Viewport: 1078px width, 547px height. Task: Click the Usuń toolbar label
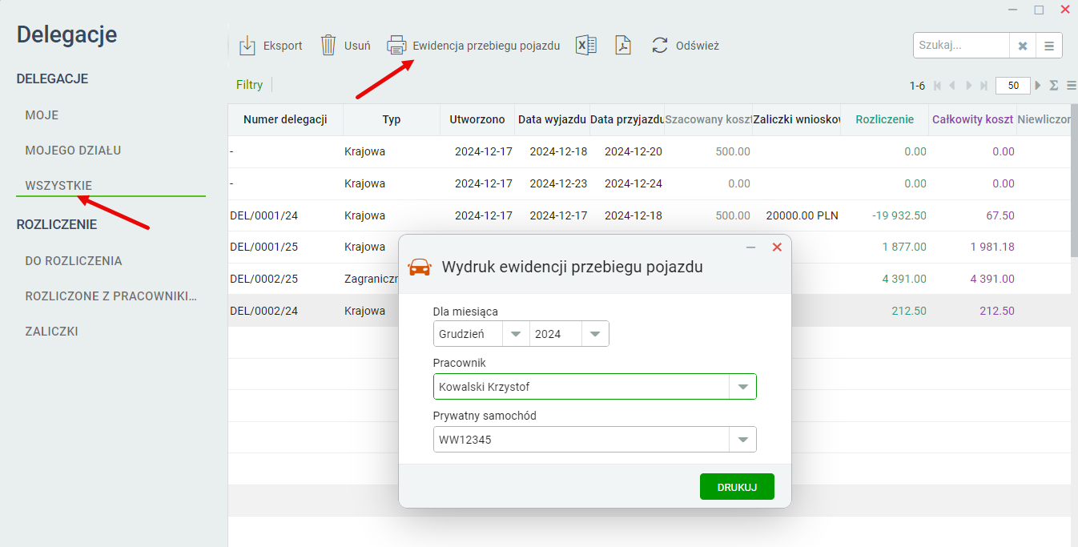357,46
